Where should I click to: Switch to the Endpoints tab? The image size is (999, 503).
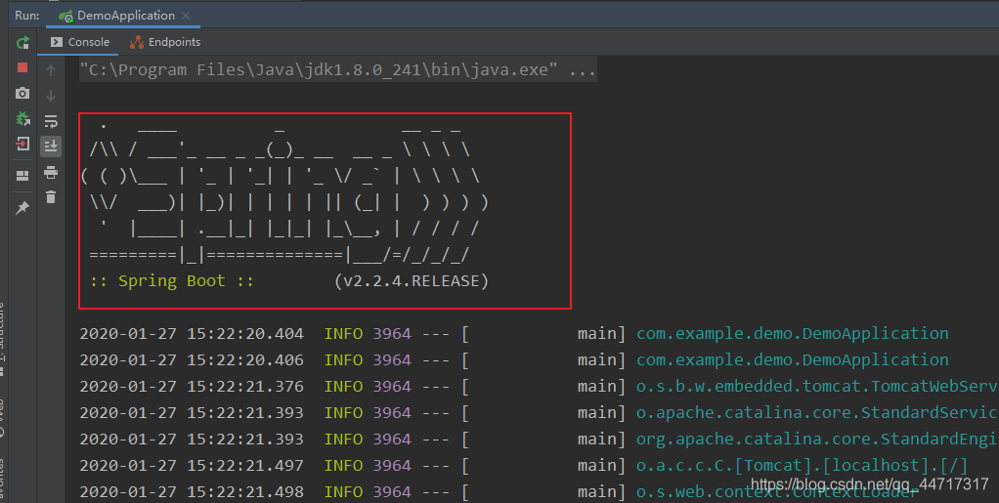click(165, 42)
